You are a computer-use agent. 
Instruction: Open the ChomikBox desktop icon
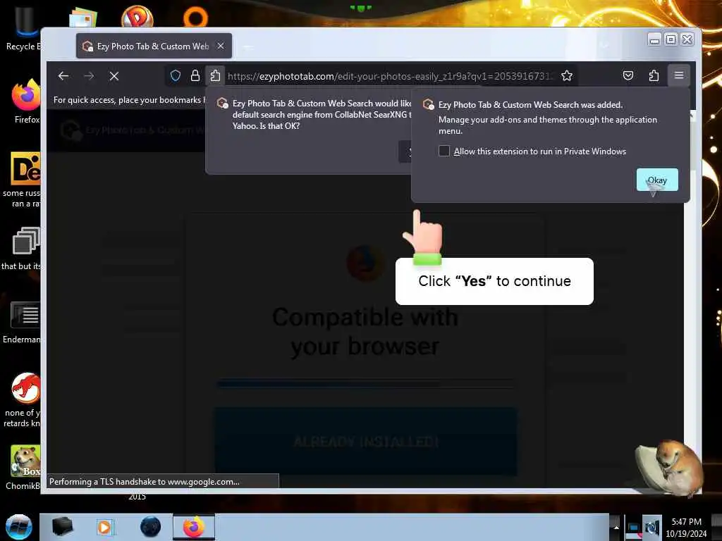pos(25,461)
